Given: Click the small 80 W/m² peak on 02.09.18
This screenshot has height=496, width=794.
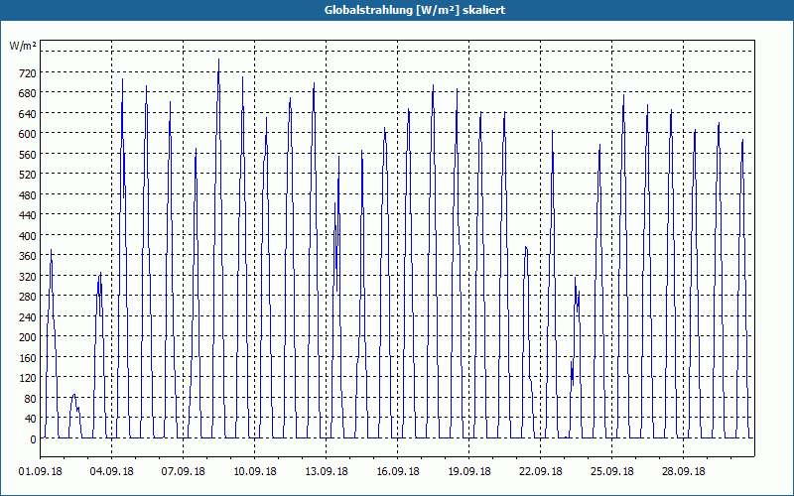Looking at the screenshot, I should click(x=73, y=396).
